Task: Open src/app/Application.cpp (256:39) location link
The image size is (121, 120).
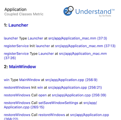Action: [x=79, y=95]
